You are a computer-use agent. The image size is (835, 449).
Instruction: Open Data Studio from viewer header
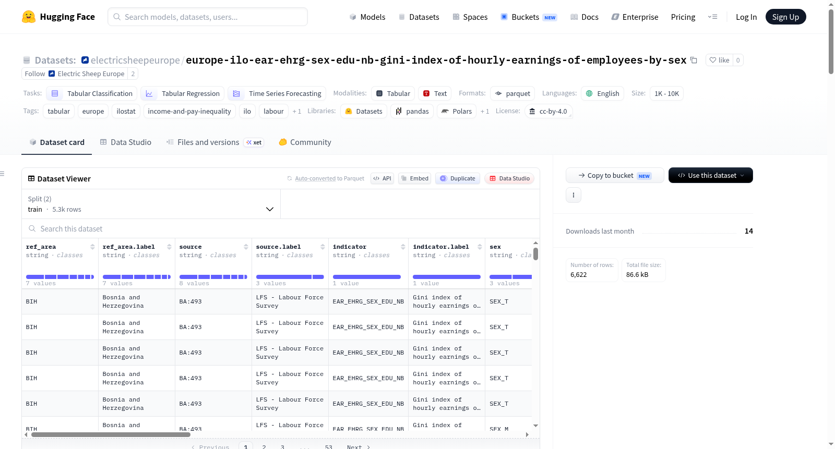point(509,178)
